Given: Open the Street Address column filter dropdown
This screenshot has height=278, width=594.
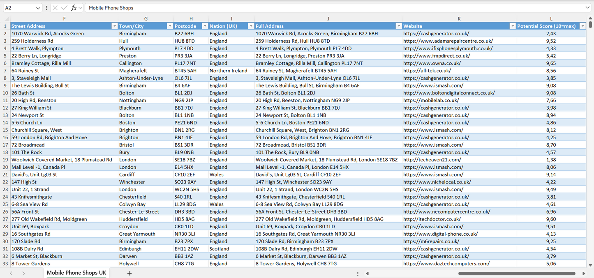Looking at the screenshot, I should pos(115,25).
